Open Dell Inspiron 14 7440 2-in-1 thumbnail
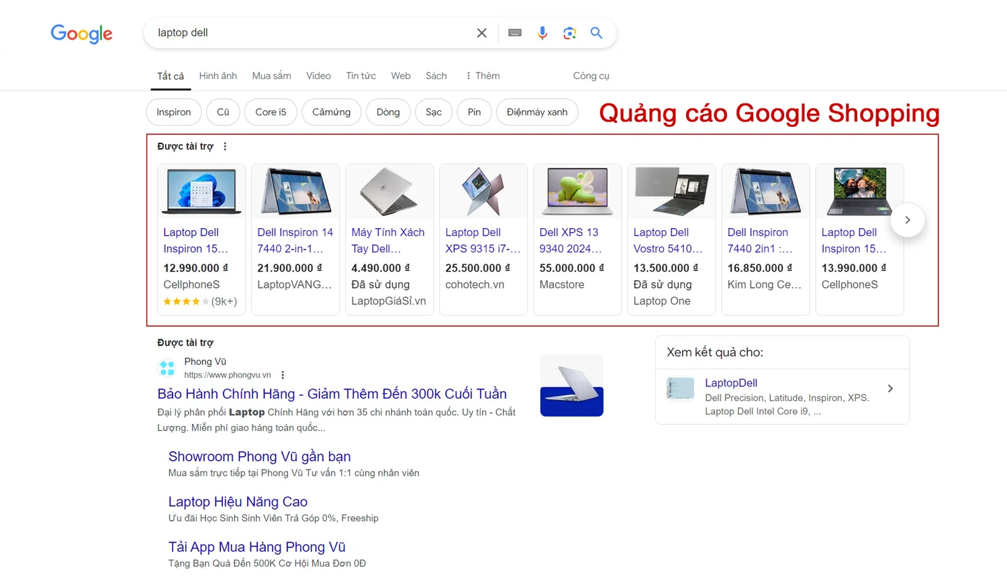Image resolution: width=1007 pixels, height=585 pixels. click(x=295, y=191)
